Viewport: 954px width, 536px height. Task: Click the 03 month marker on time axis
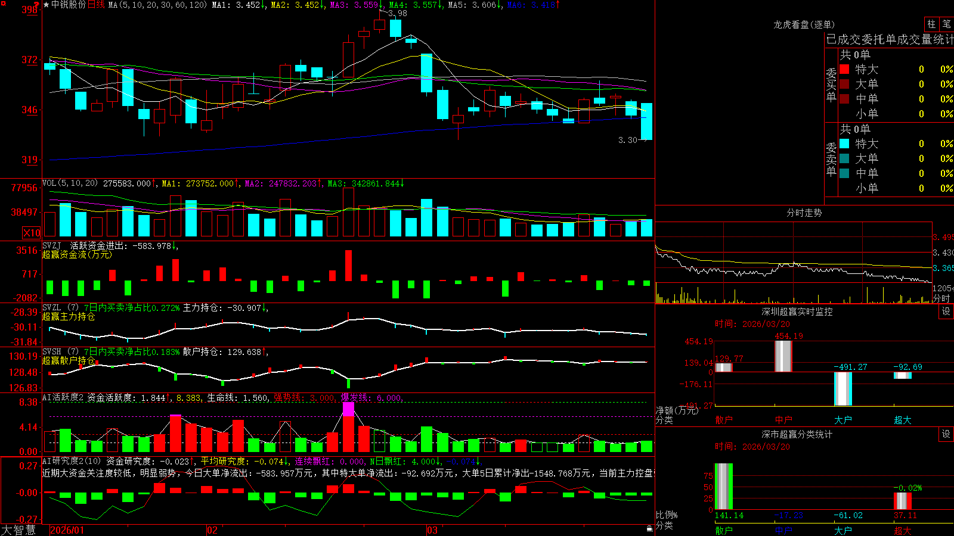pos(432,530)
